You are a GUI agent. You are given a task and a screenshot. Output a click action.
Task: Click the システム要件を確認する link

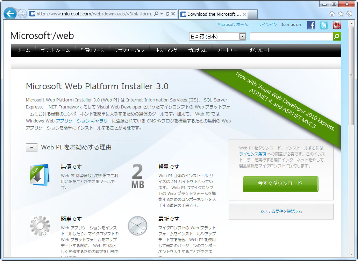pos(281,211)
